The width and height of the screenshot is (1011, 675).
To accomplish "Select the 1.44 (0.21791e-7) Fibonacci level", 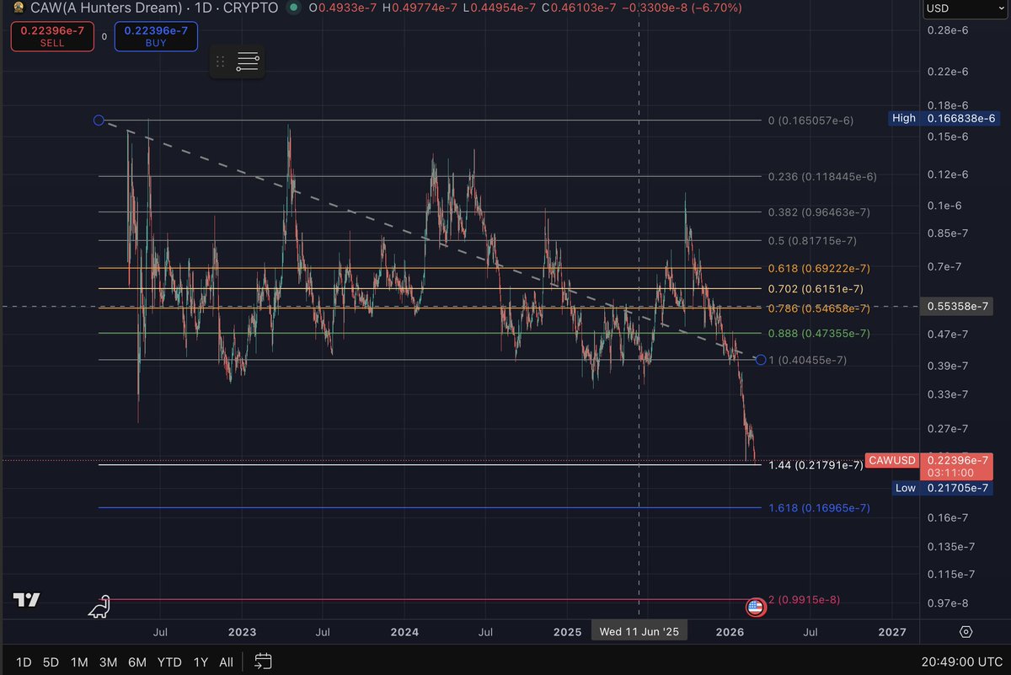I will tap(816, 465).
